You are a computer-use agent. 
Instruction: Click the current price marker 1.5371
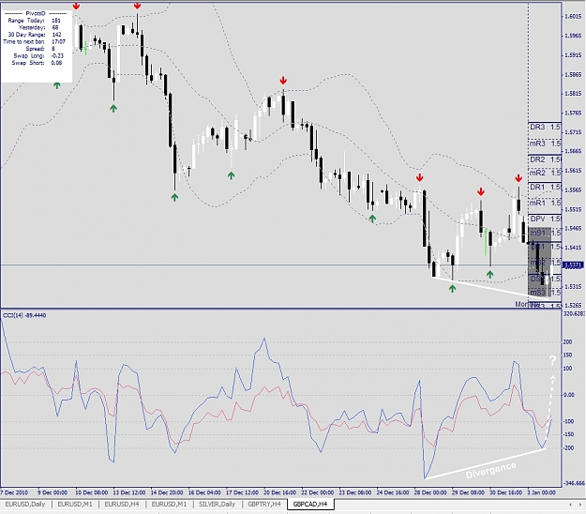[x=573, y=265]
